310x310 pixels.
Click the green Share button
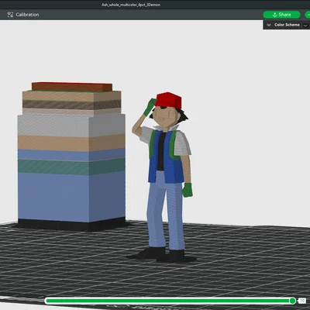281,15
